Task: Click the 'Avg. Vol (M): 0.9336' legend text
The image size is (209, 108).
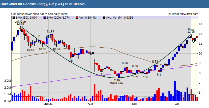Action: (120, 18)
